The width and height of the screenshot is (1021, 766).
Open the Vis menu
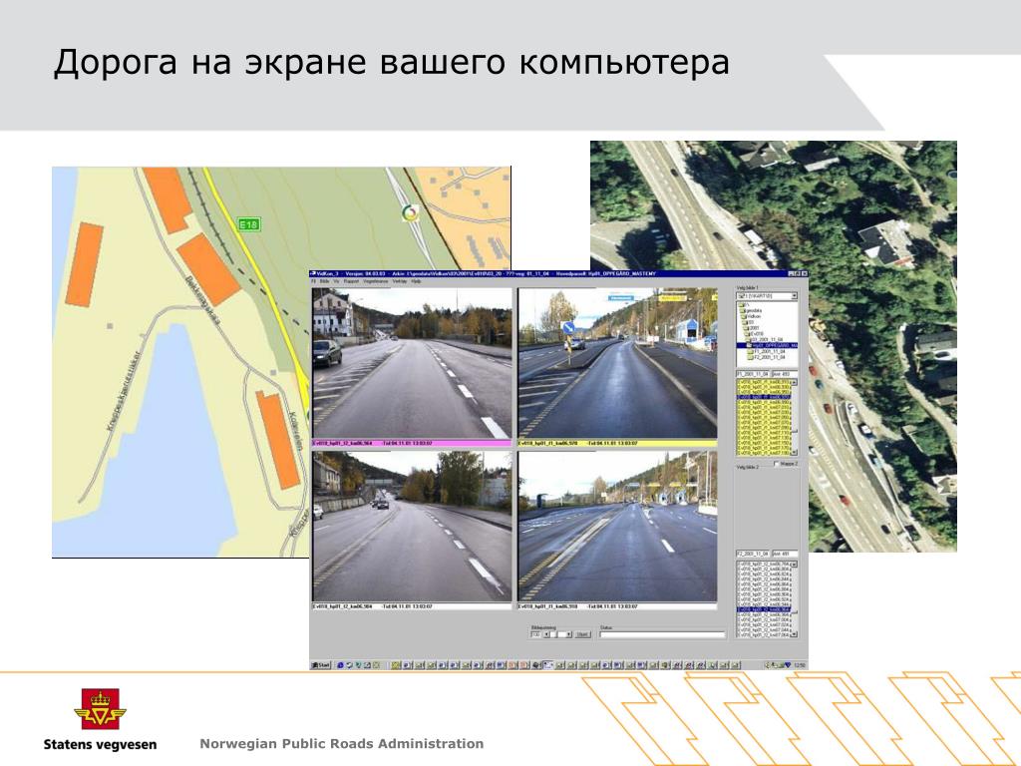point(337,281)
